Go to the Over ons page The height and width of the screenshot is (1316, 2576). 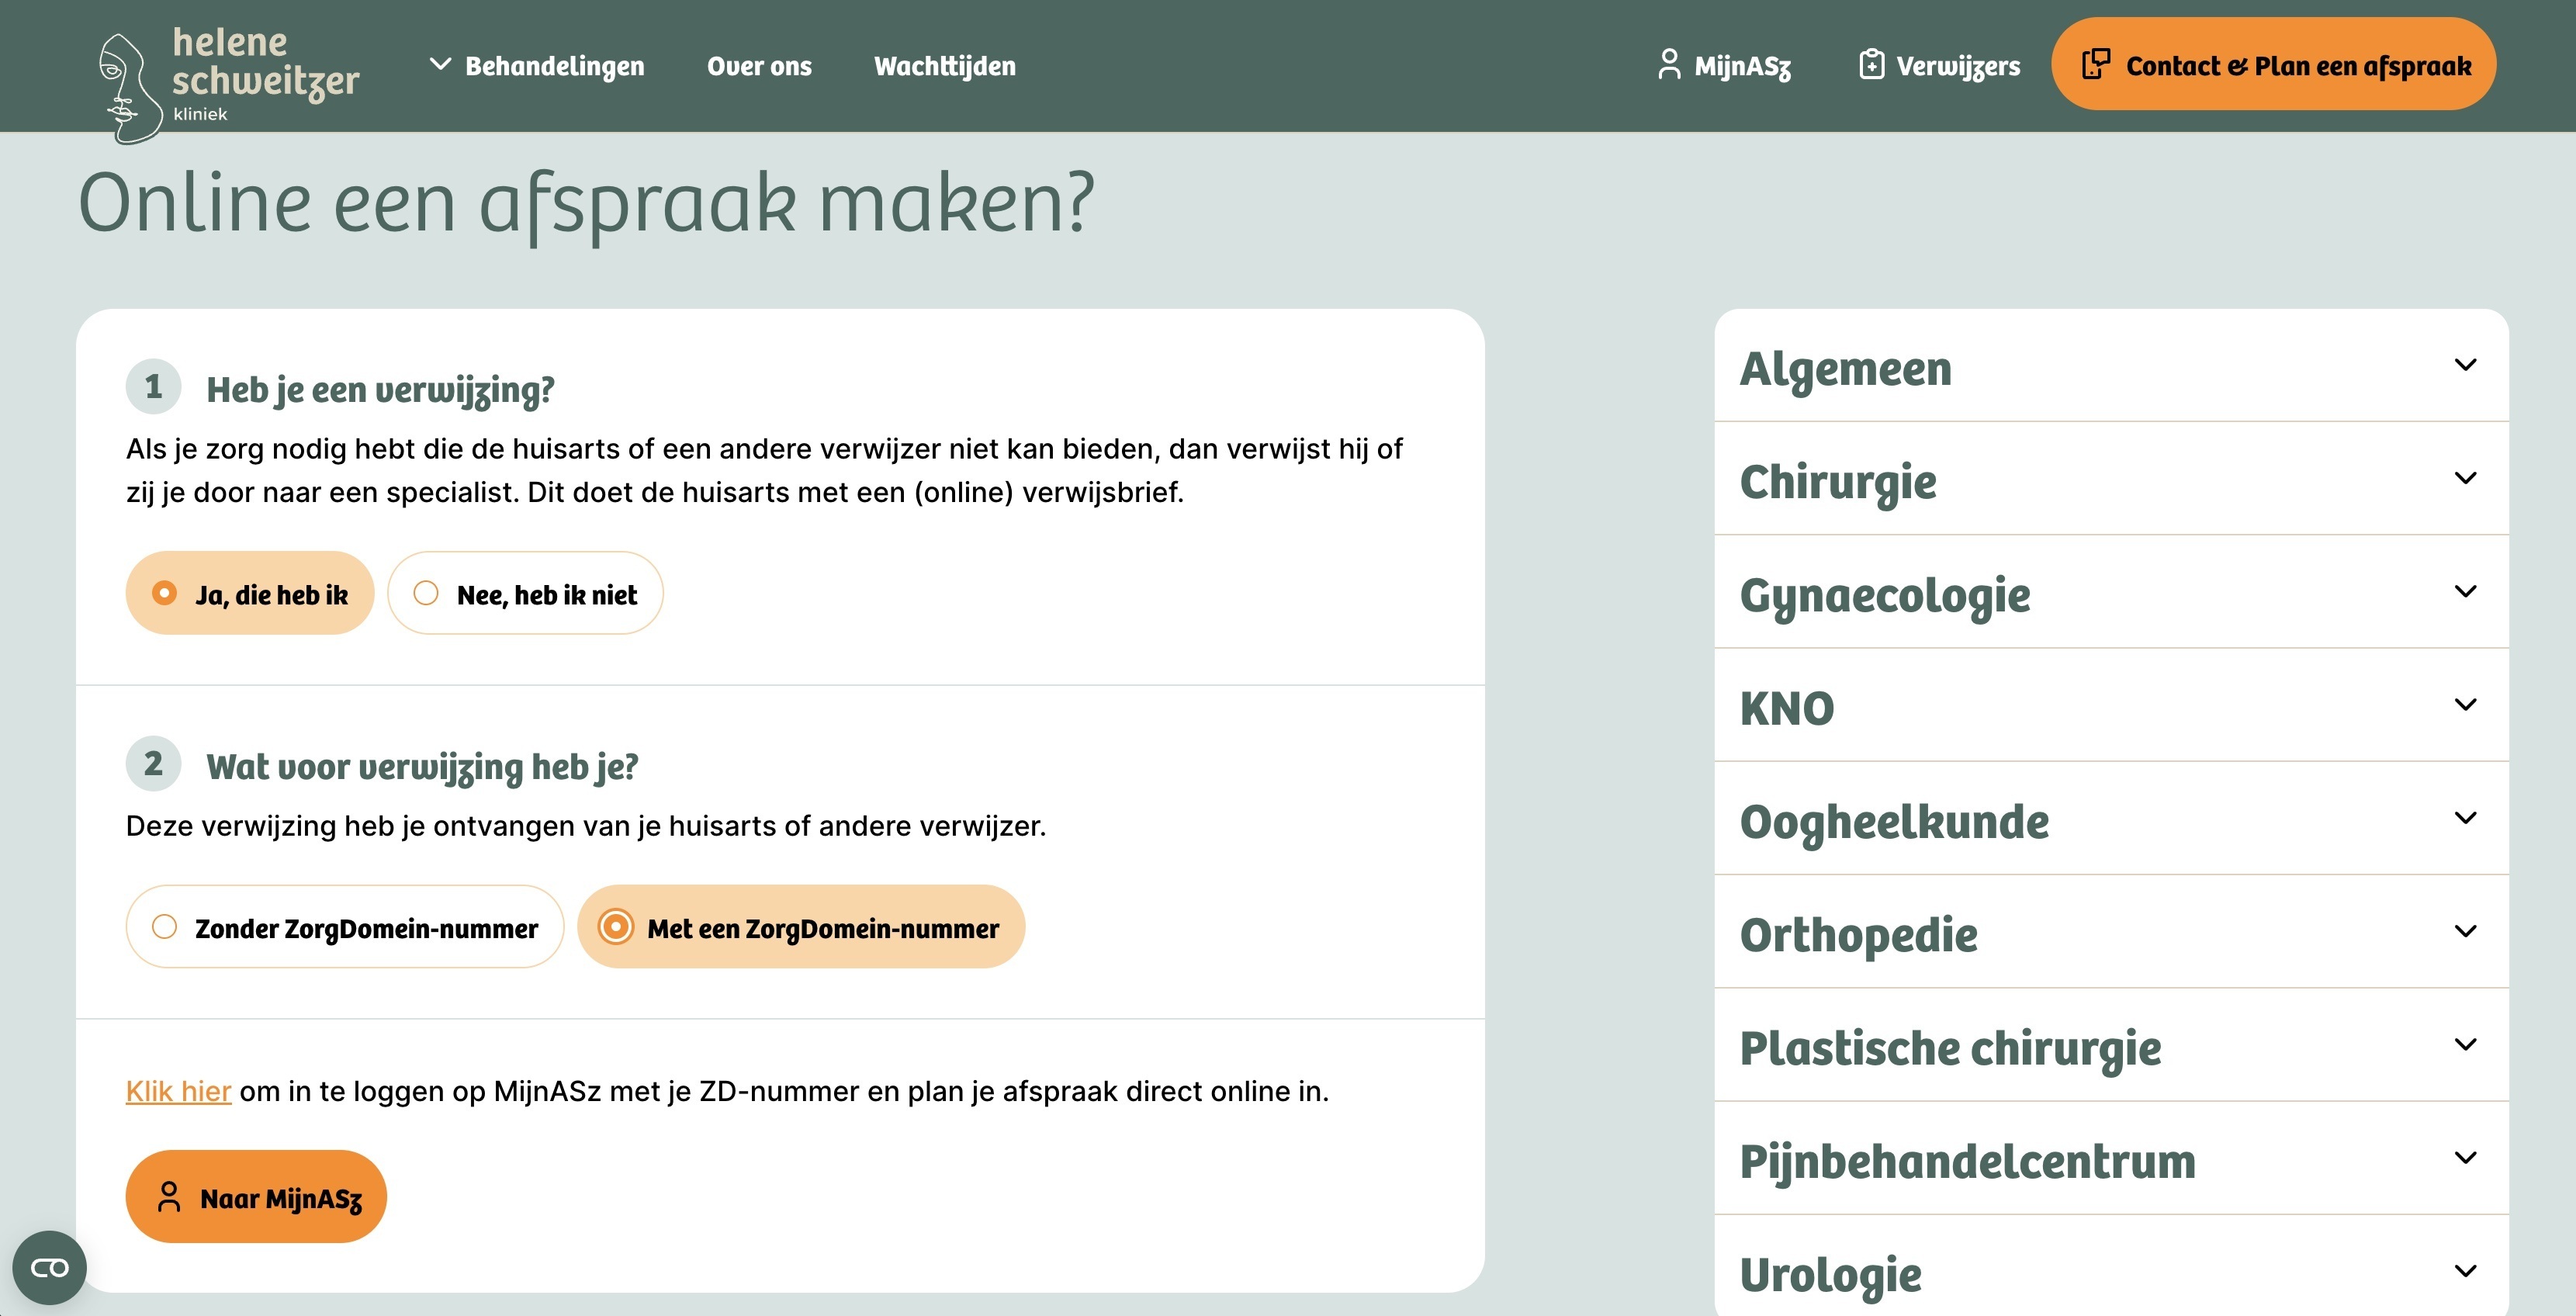pos(759,66)
